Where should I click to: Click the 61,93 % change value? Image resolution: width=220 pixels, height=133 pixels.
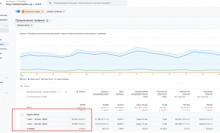pyautogui.click(x=82, y=129)
